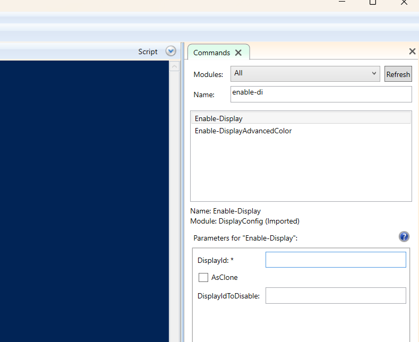Close the Commands add-on panel
Viewport: 419px width, 342px height.
[412, 52]
